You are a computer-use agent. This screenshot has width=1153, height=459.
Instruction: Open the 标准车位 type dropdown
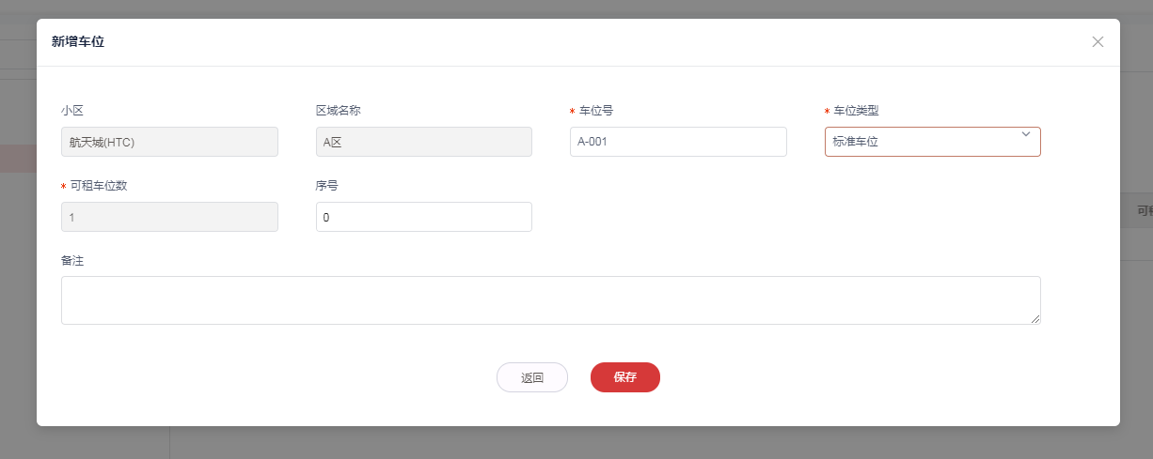pyautogui.click(x=922, y=142)
